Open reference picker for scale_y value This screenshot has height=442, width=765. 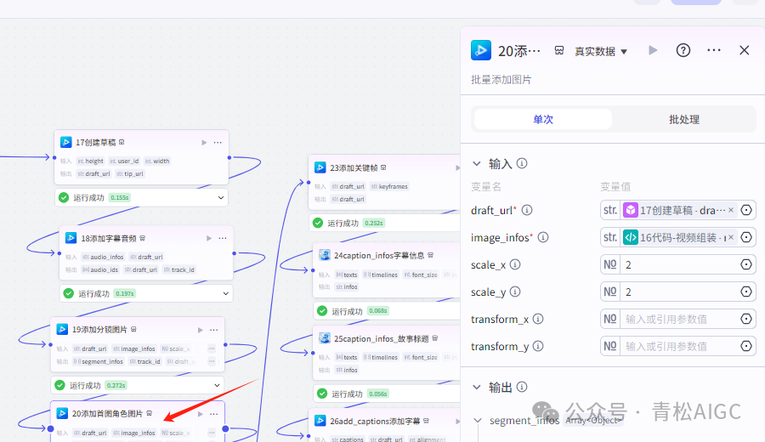coord(746,292)
